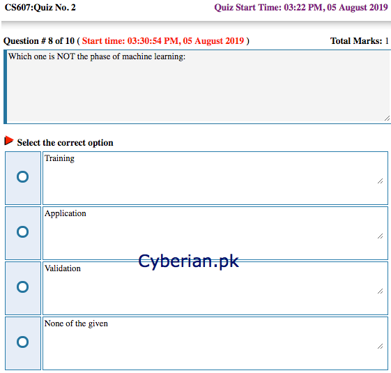Click the Validation answer text field

tap(215, 288)
